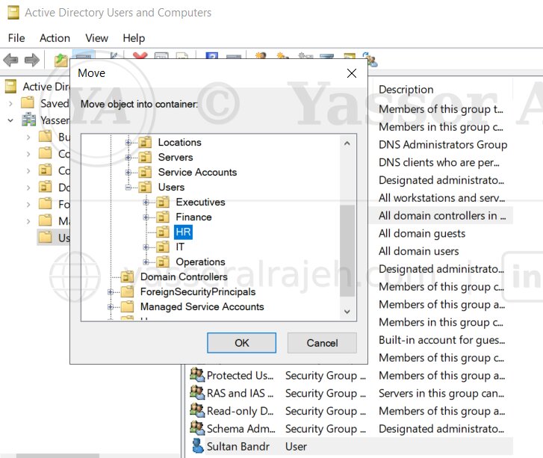Go forward using the toolbar Forward arrow

point(32,61)
